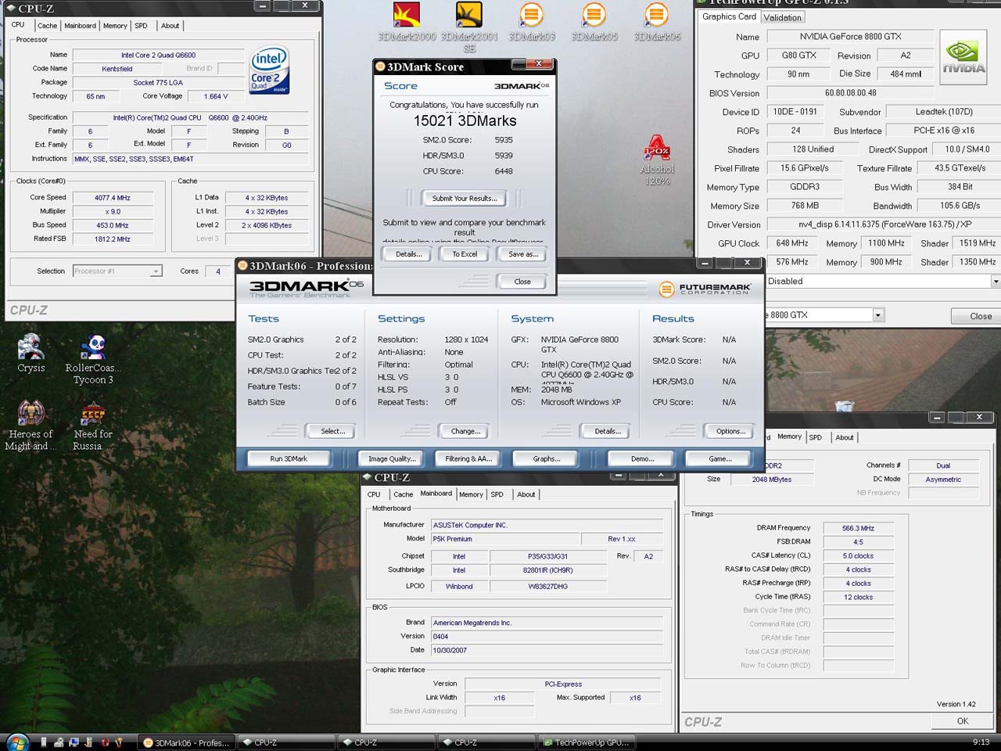
Task: Open CPU tab in CPU-Z Mainboard window
Action: [374, 494]
